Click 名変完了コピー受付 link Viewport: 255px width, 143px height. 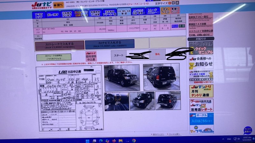[198, 17]
